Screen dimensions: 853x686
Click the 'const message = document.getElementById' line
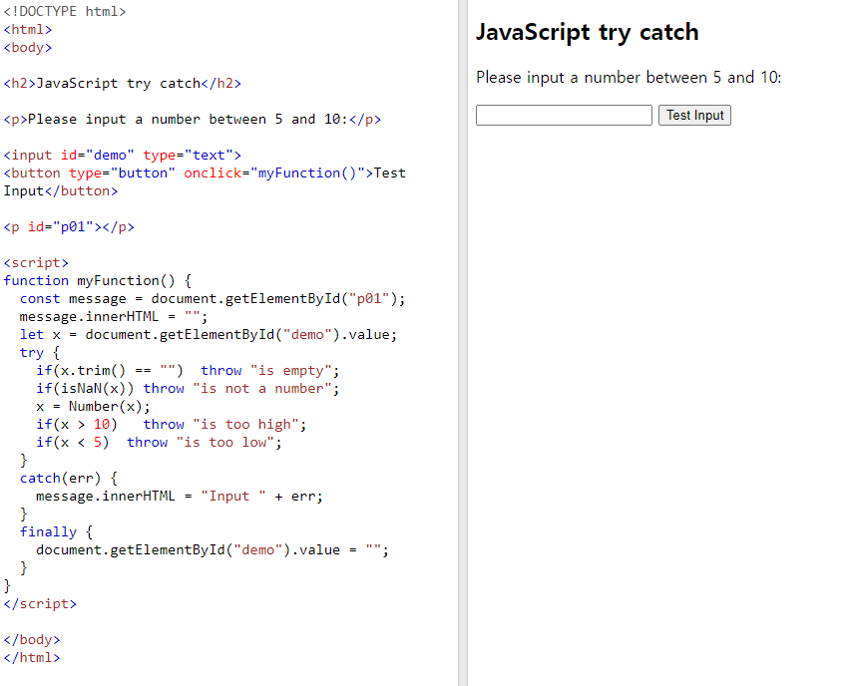point(213,298)
